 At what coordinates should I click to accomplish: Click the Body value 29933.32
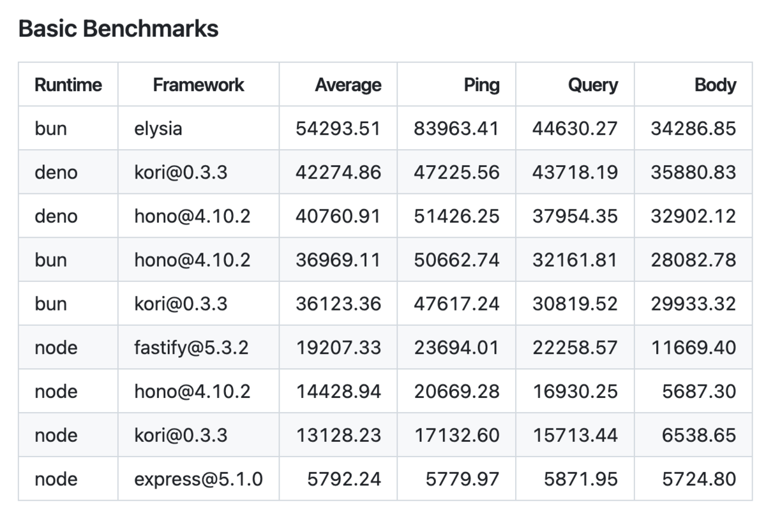(694, 304)
